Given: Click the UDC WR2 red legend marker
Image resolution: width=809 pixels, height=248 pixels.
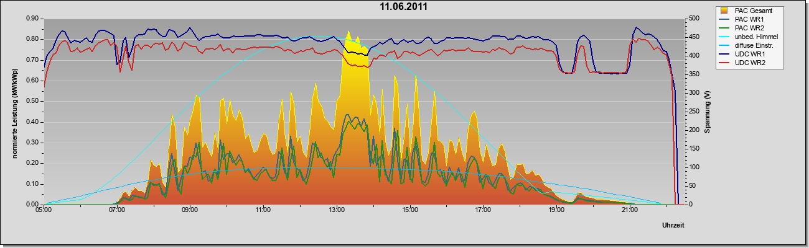Looking at the screenshot, I should tap(725, 63).
